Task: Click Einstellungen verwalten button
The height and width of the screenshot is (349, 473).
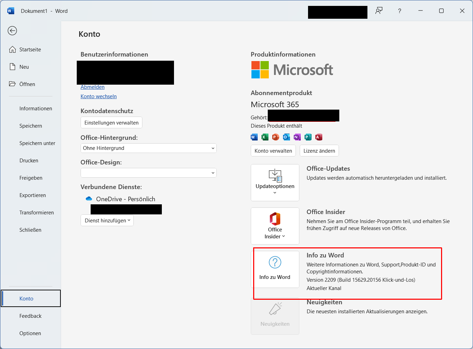Action: (x=111, y=122)
